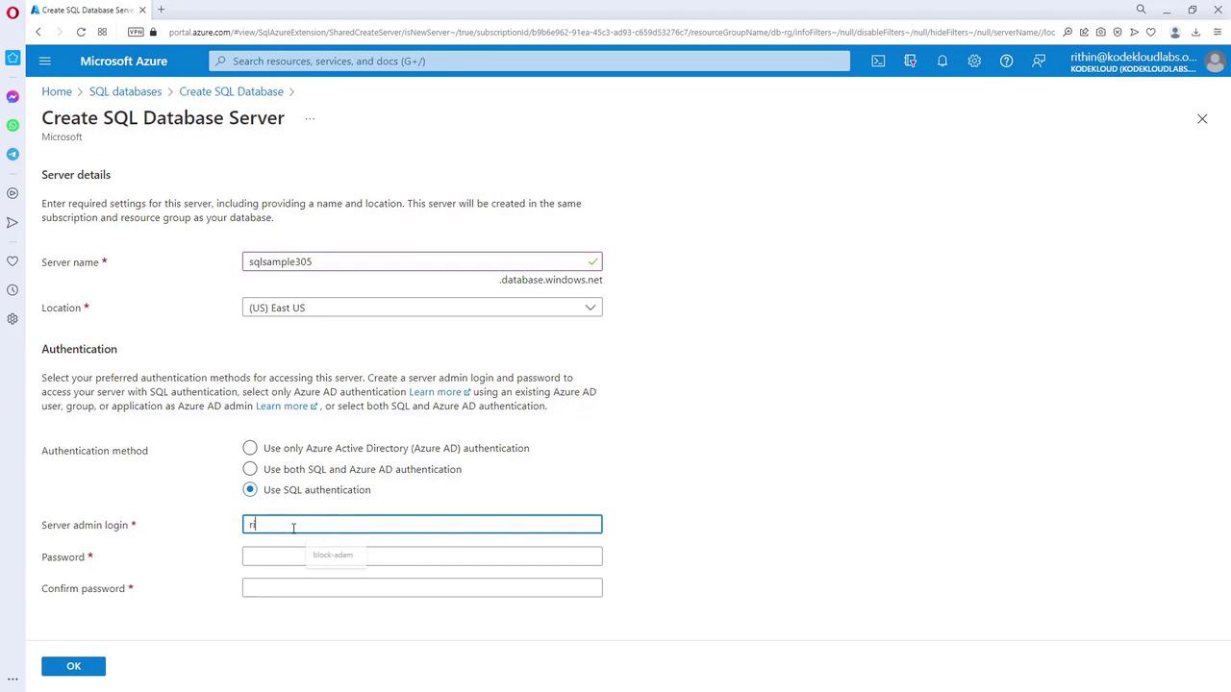This screenshot has height=692, width=1231.
Task: Click the OK button
Action: (73, 666)
